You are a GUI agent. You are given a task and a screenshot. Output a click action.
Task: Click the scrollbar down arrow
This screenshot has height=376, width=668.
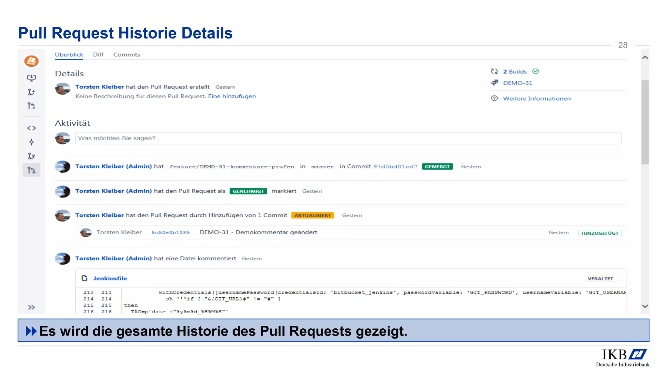pos(645,306)
